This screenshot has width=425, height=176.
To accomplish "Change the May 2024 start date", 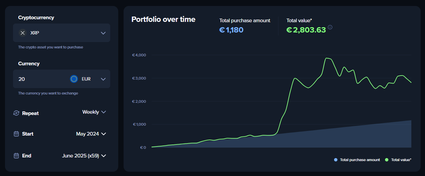I will [x=91, y=134].
